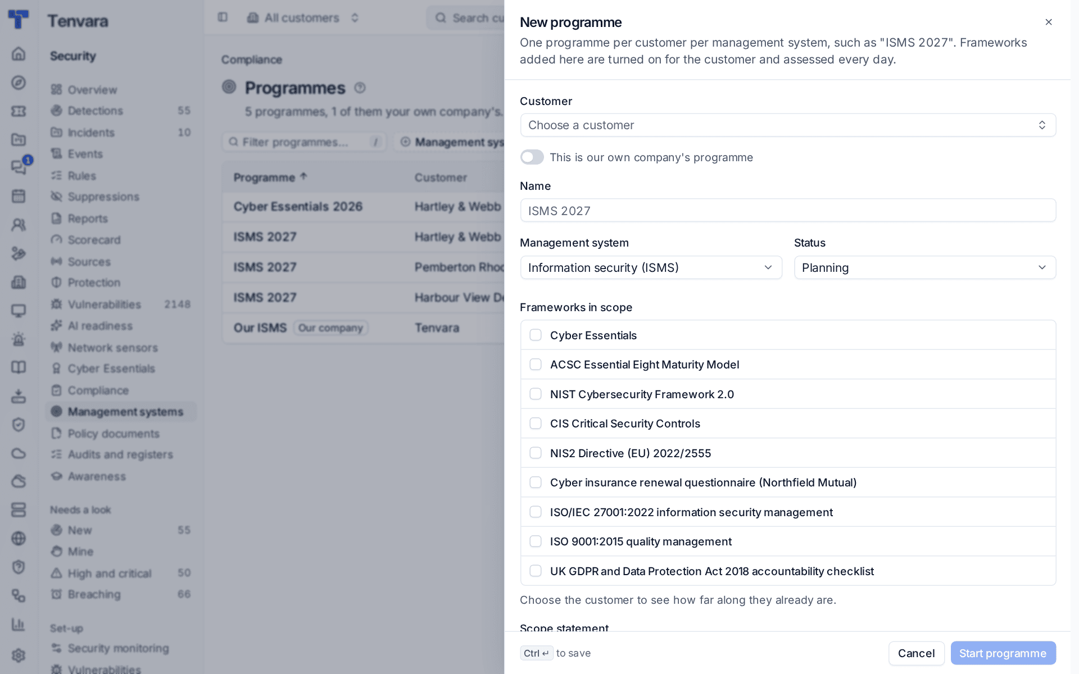Click the settings gear icon in rail
Image resolution: width=1079 pixels, height=674 pixels.
(x=19, y=655)
